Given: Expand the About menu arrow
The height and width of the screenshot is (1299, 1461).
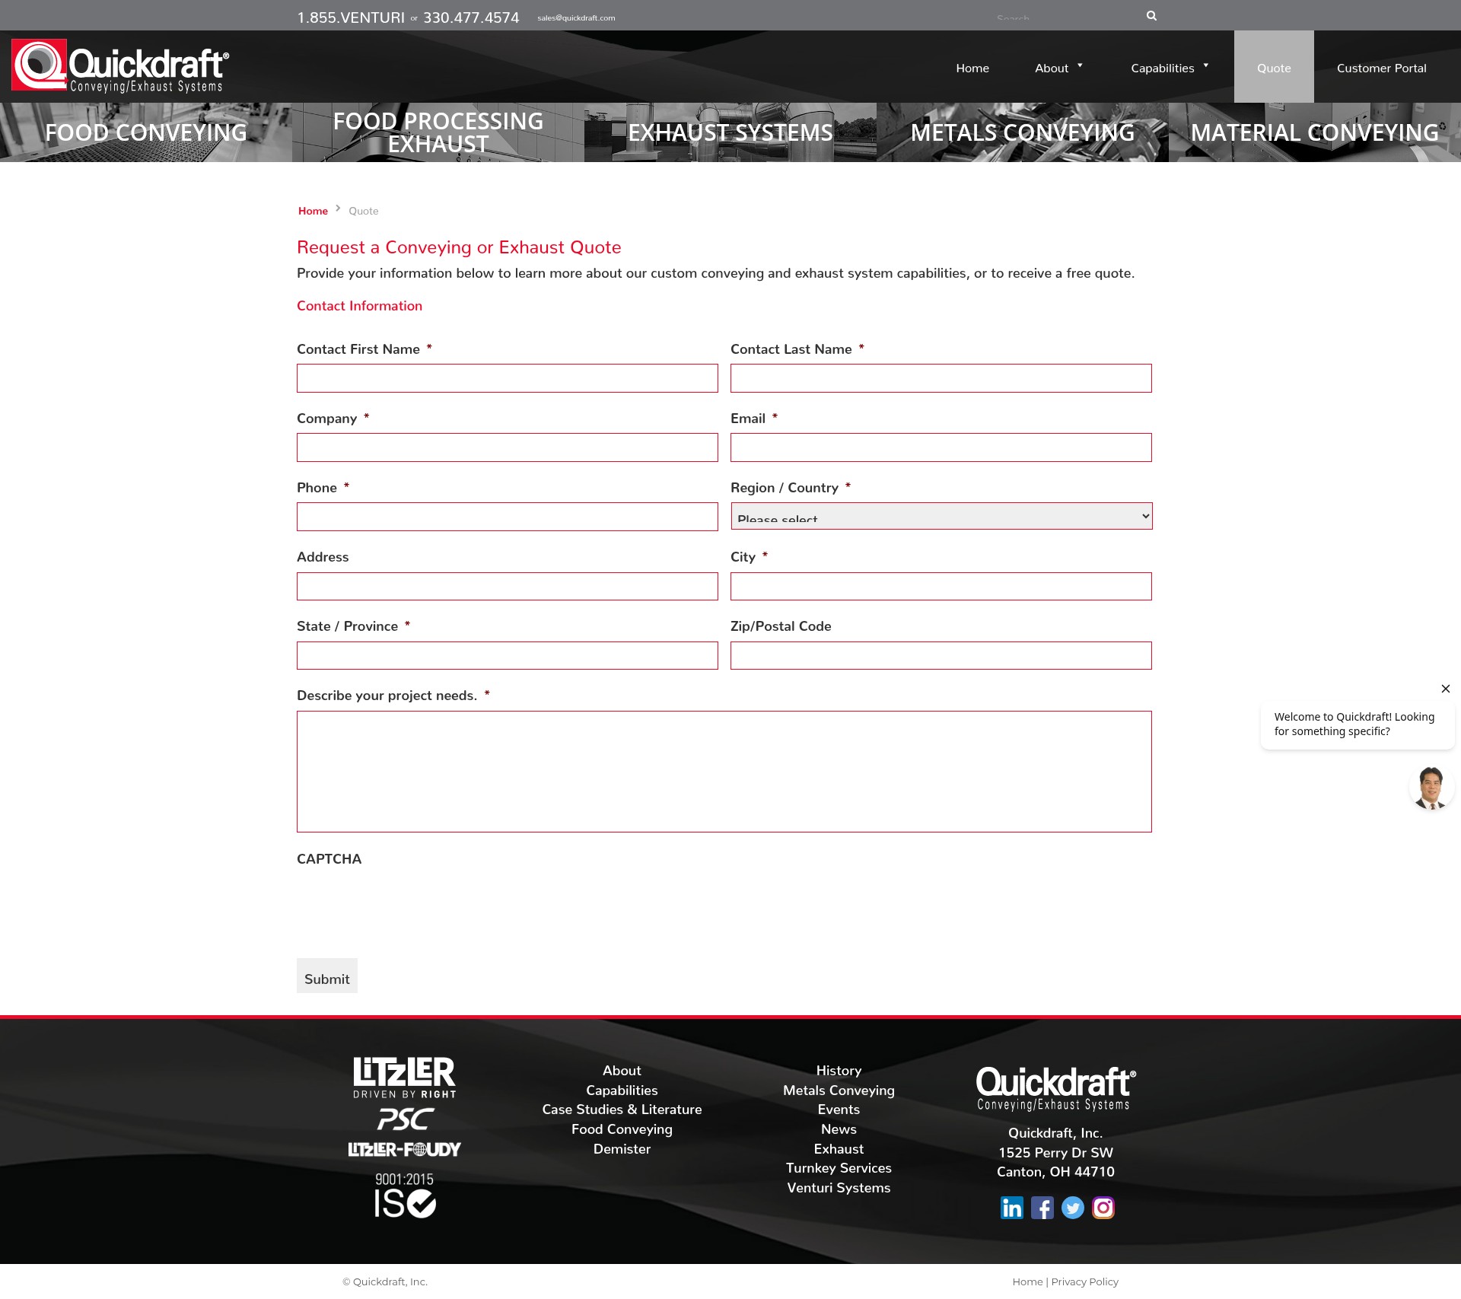Looking at the screenshot, I should (1080, 65).
